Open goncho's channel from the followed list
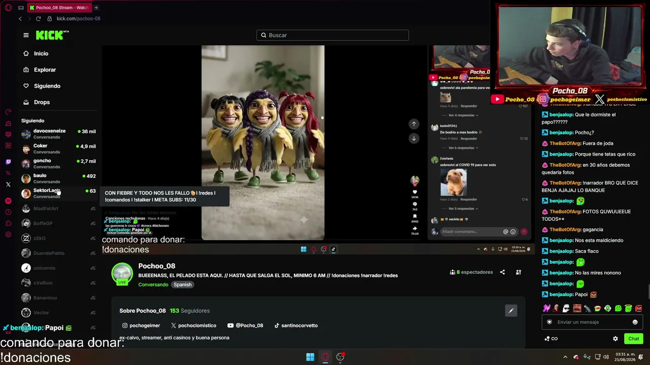 (58, 163)
